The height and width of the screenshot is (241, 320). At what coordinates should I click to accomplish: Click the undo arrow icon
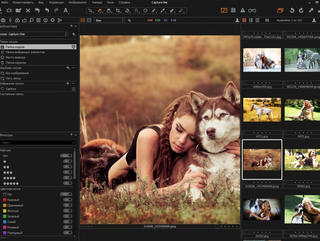tap(47, 10)
